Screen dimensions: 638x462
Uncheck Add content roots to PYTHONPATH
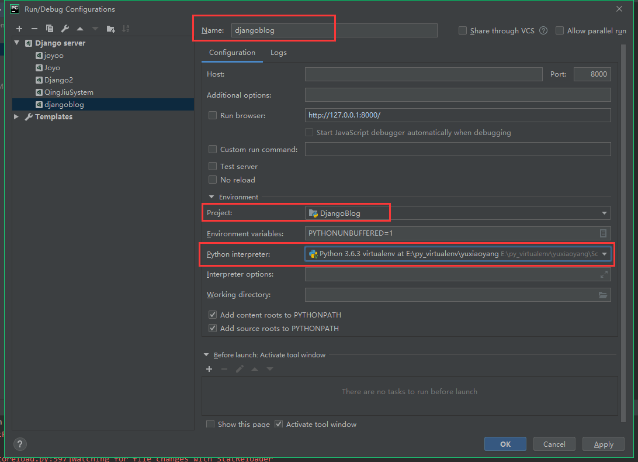pos(213,315)
